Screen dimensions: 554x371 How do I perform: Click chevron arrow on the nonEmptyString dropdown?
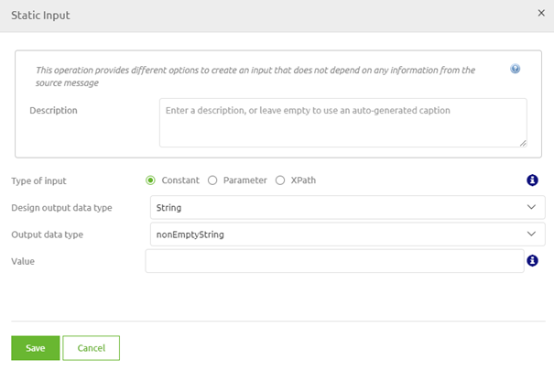(532, 235)
